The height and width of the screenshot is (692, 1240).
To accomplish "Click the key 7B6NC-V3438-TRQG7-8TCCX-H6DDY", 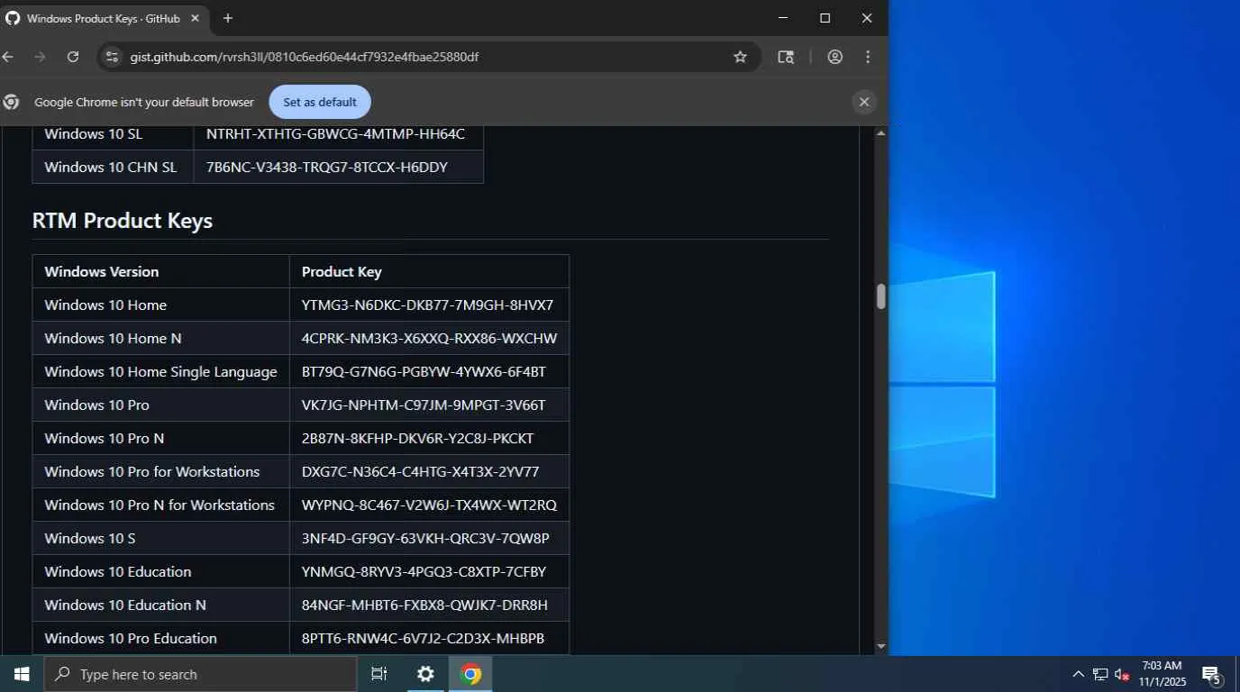I will click(x=326, y=167).
